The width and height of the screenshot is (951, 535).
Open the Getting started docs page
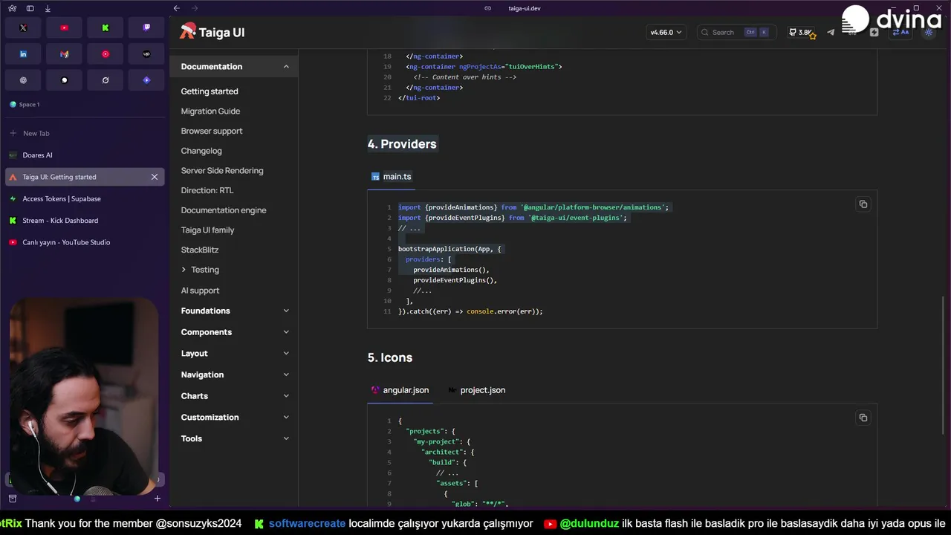pos(210,91)
